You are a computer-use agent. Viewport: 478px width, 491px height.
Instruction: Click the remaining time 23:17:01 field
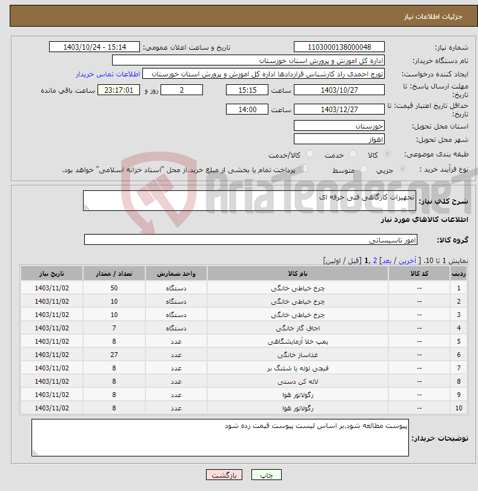[119, 90]
